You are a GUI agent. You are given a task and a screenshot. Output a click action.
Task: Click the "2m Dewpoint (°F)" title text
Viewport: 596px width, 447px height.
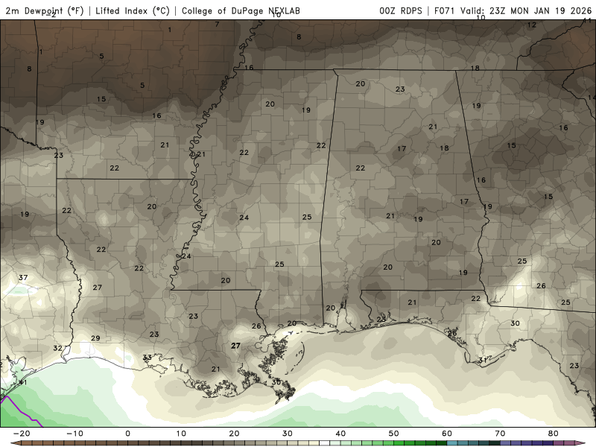tap(45, 10)
